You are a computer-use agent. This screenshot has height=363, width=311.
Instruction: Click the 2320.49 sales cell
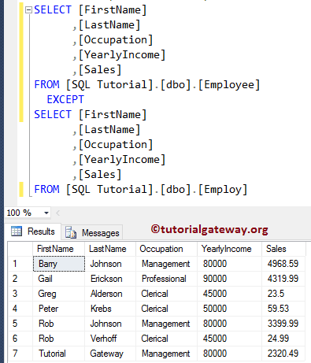[283, 354]
